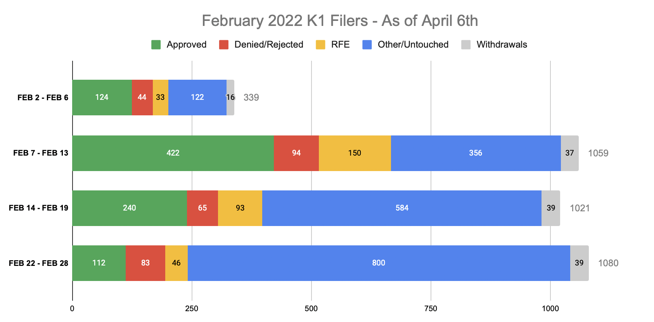Select the chart title text
This screenshot has width=654, height=322.
pyautogui.click(x=340, y=21)
